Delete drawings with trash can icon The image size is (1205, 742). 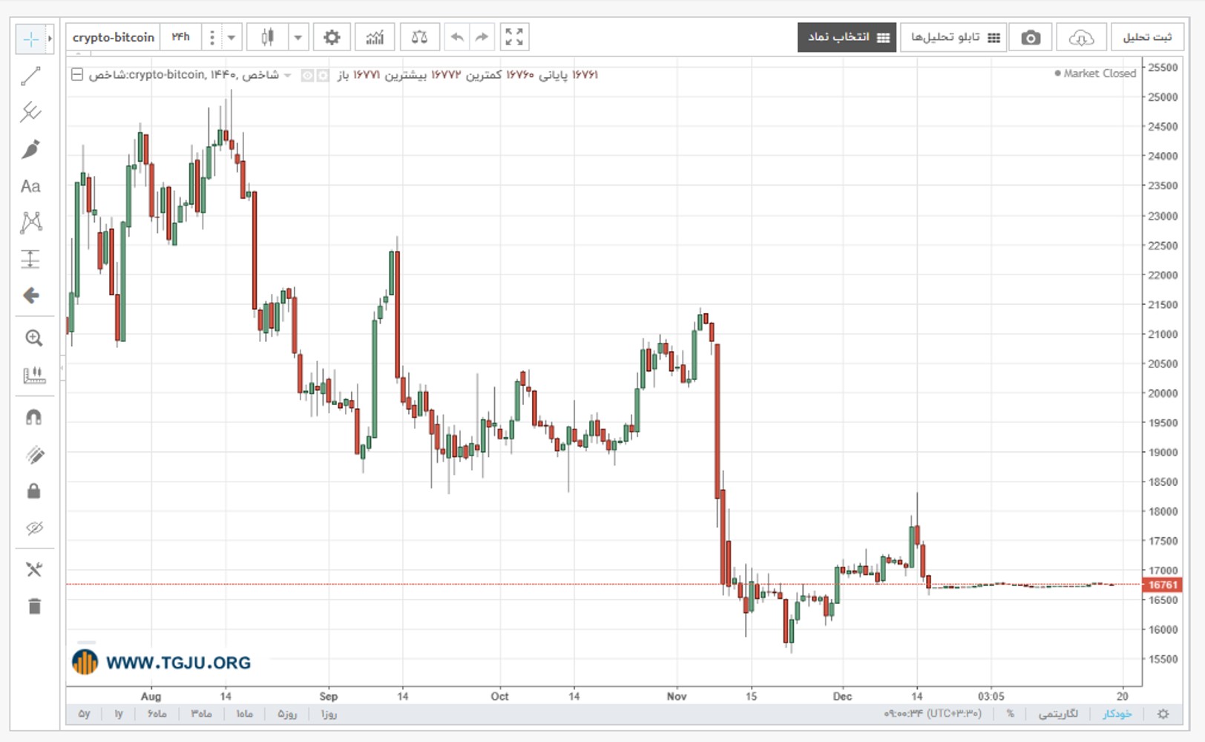(34, 606)
